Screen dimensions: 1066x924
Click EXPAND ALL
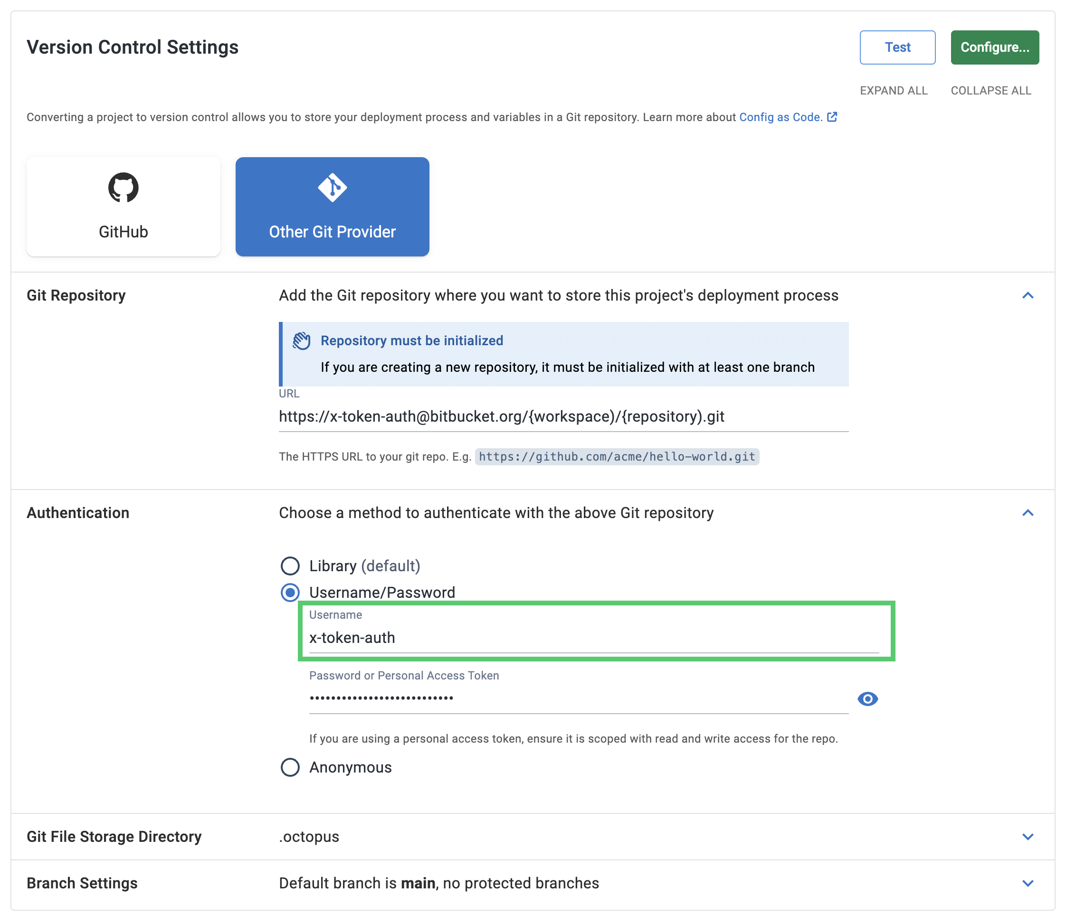click(894, 91)
